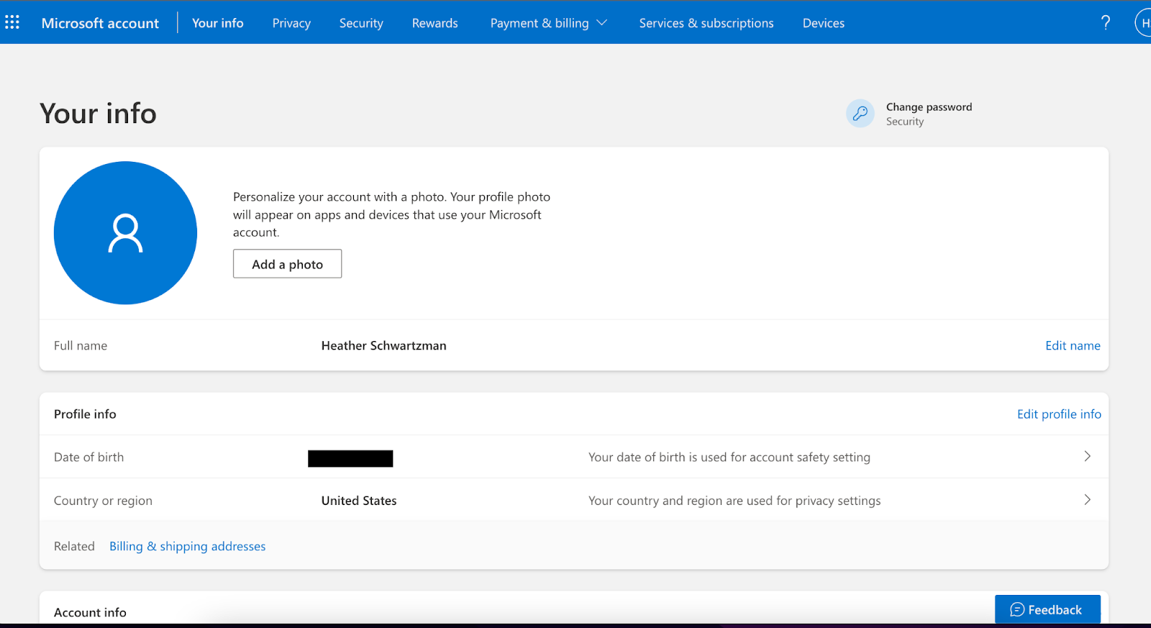The image size is (1151, 628).
Task: Click the United States value
Action: (359, 501)
